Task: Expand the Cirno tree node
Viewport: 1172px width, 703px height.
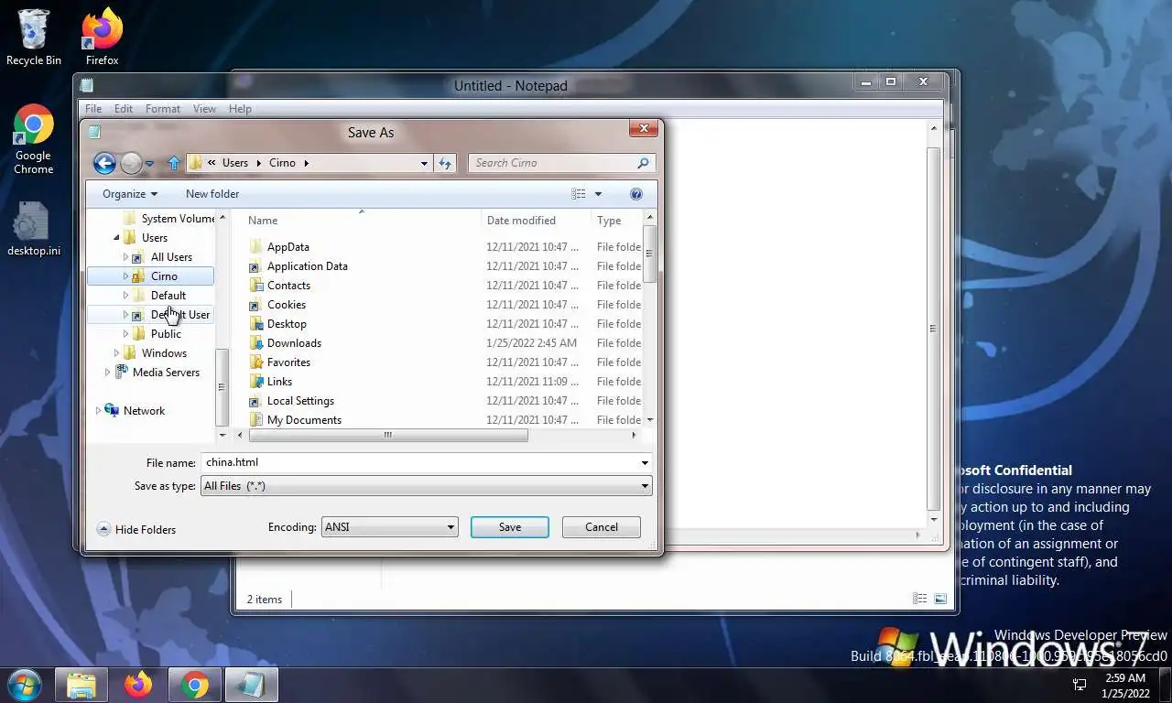Action: click(125, 276)
